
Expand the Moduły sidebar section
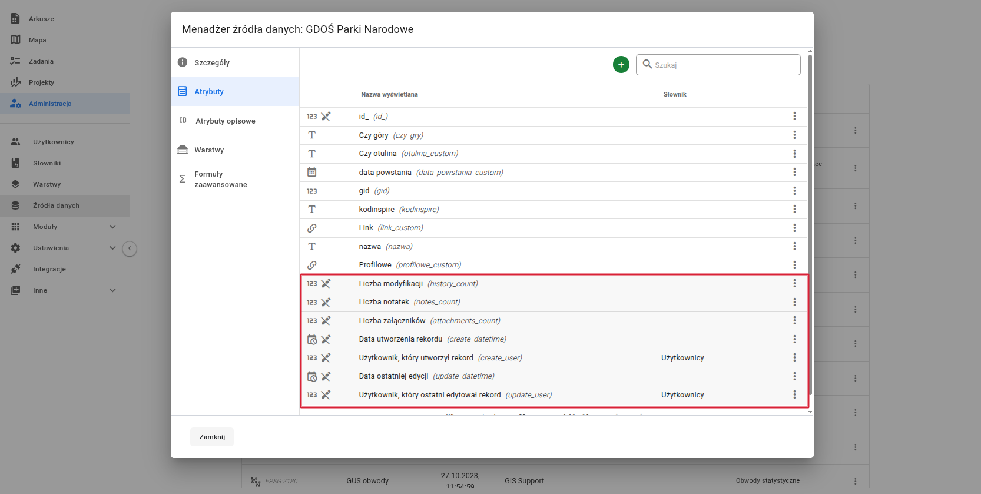112,227
